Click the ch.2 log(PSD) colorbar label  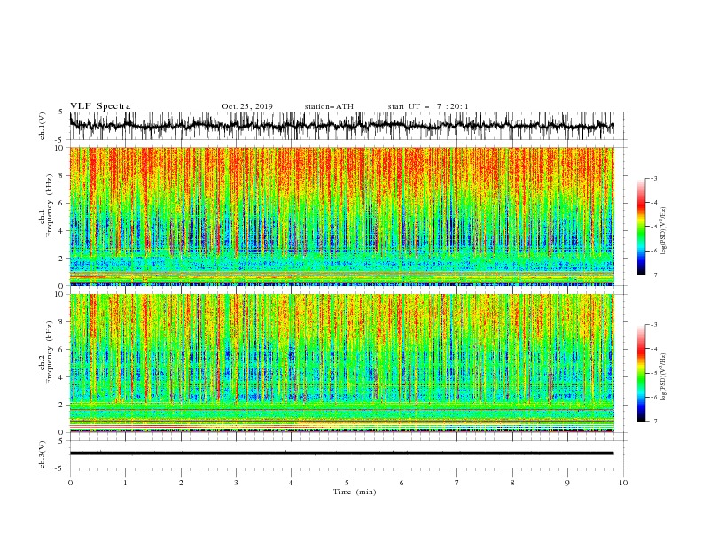point(664,376)
